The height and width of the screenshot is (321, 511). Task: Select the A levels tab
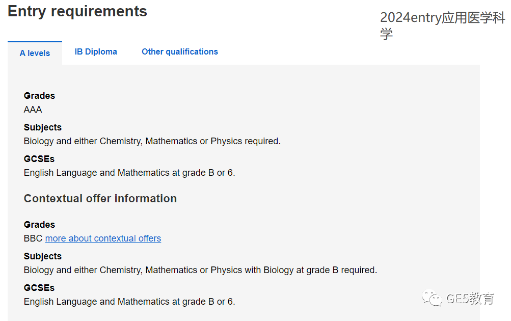tap(35, 53)
